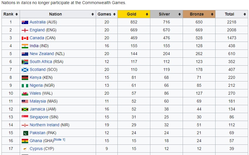Click the New Zealand flag icon
This screenshot has height=155, width=249.
(25, 54)
